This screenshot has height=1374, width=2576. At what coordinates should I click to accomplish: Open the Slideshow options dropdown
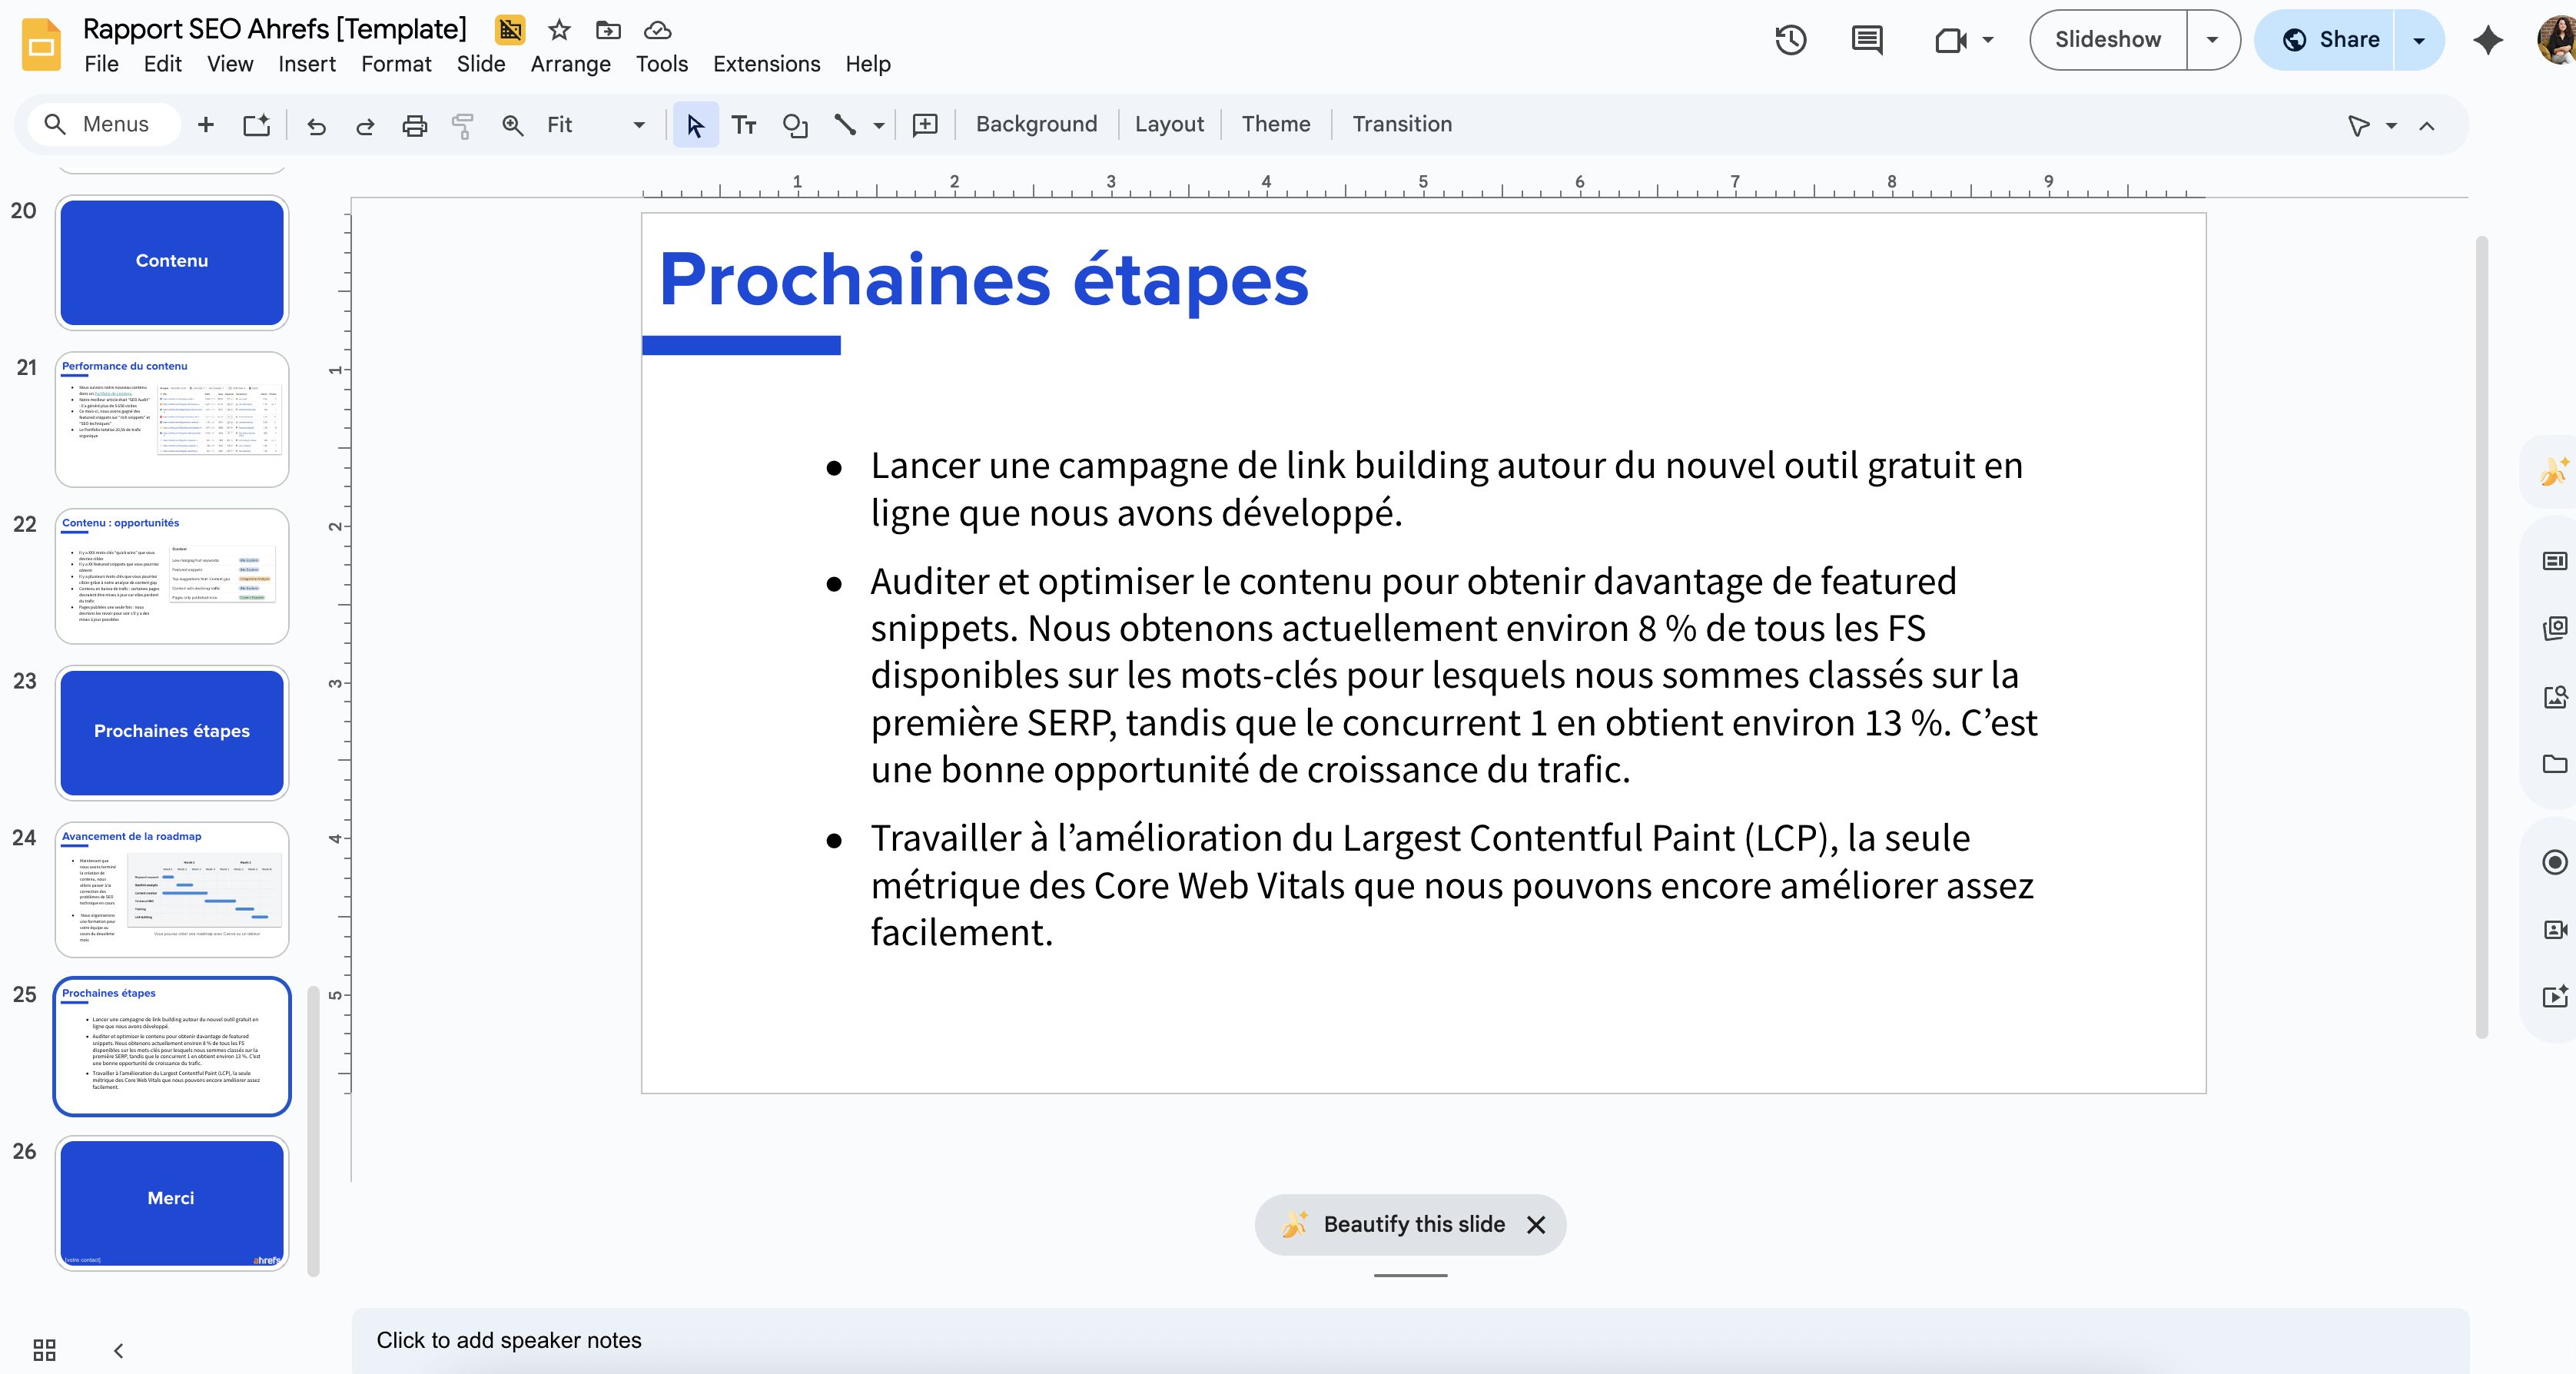click(2211, 39)
